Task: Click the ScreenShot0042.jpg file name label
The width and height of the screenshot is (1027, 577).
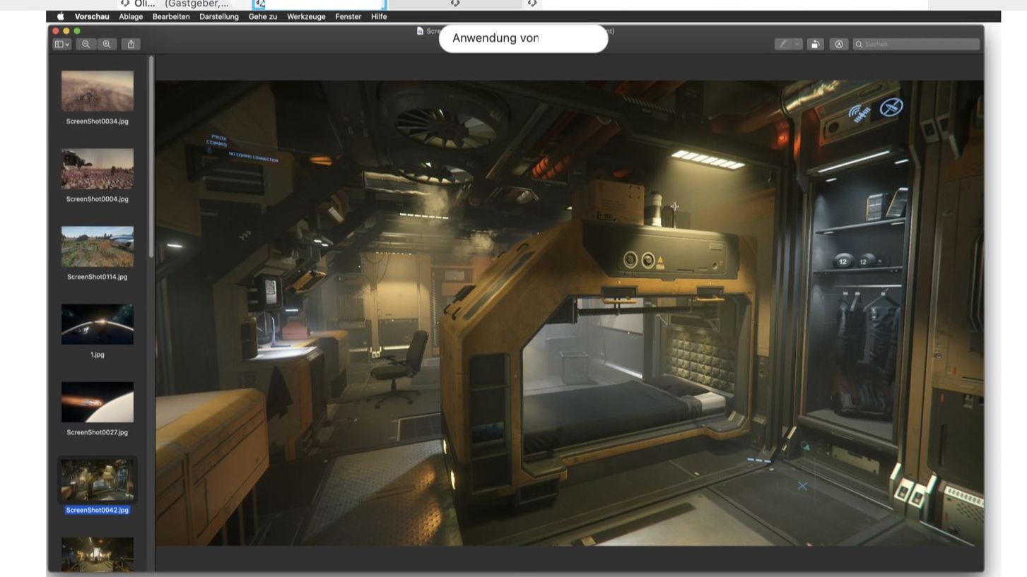Action: [x=98, y=510]
